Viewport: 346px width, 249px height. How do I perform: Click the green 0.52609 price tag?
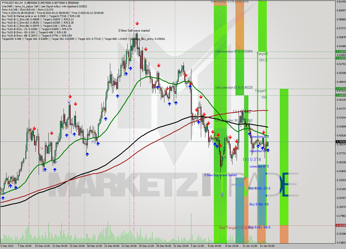[x=341, y=58]
